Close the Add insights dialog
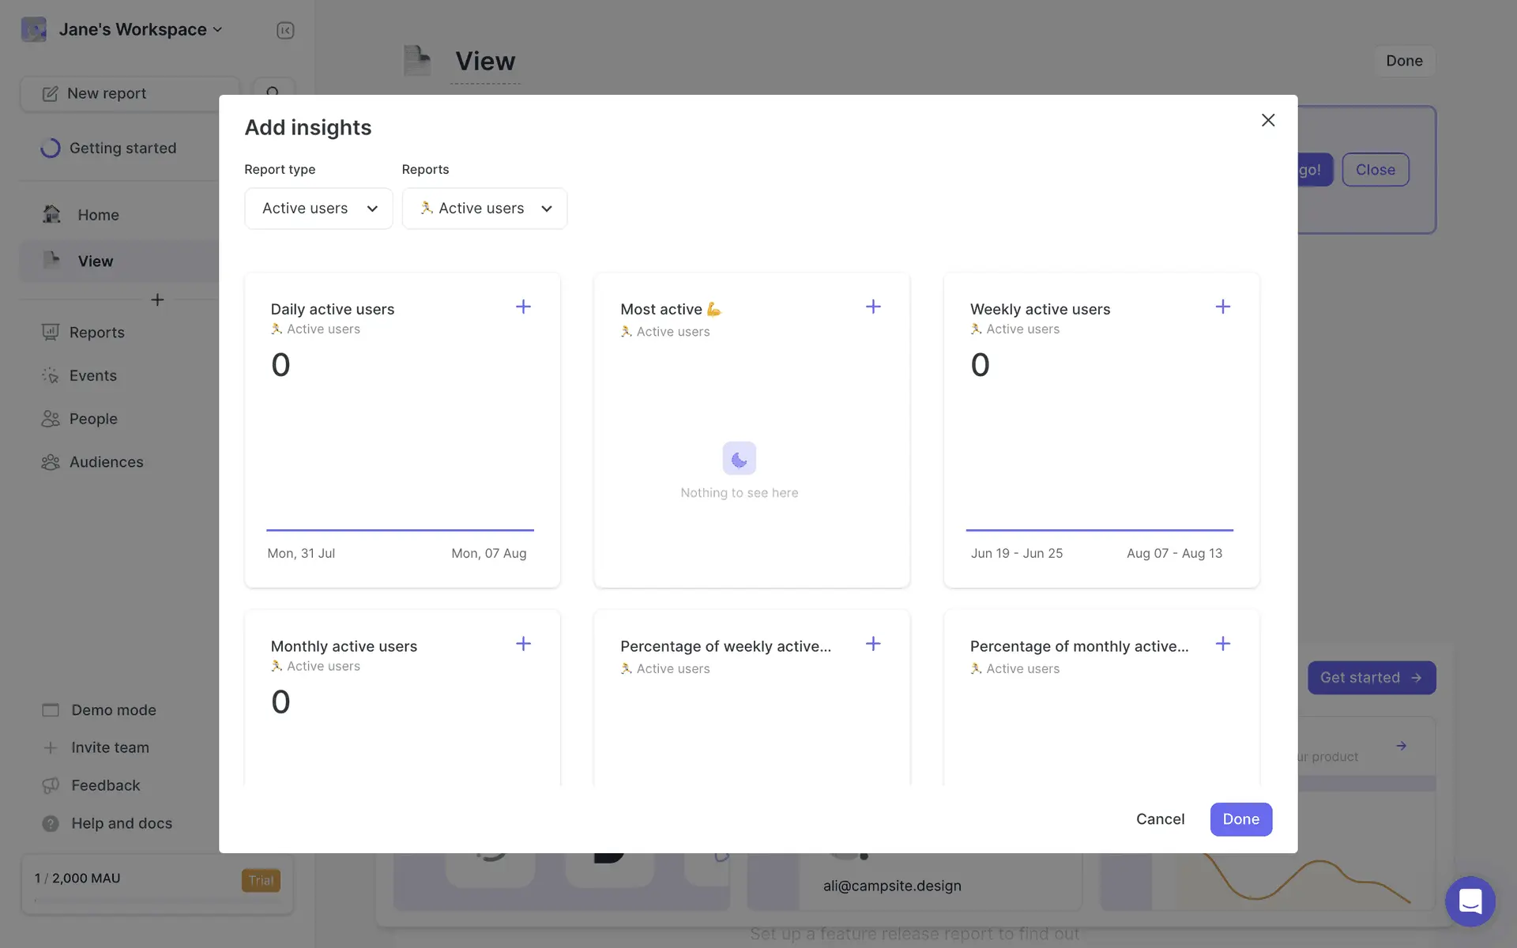 pos(1267,120)
